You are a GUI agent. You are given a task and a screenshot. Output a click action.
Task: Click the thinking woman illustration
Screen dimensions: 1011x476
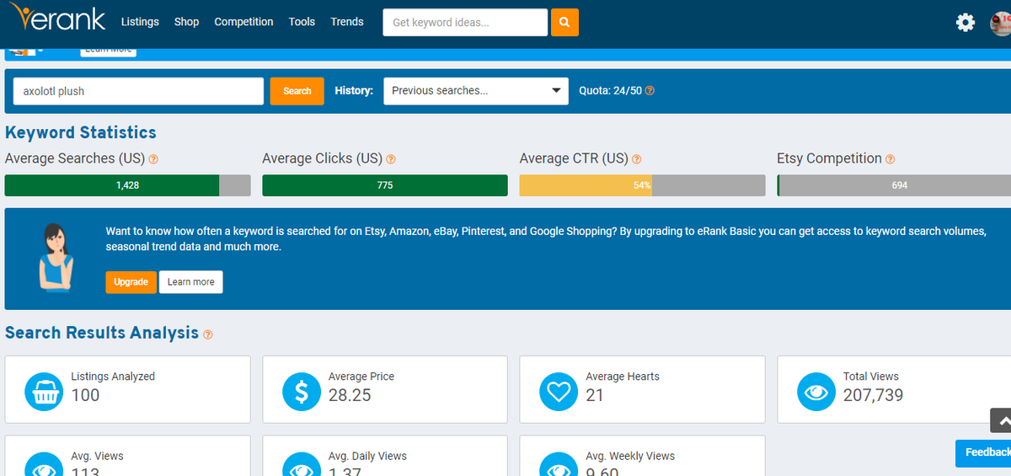click(56, 258)
